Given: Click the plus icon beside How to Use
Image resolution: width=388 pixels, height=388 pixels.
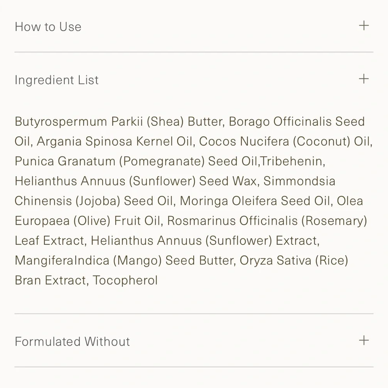Looking at the screenshot, I should tap(364, 26).
